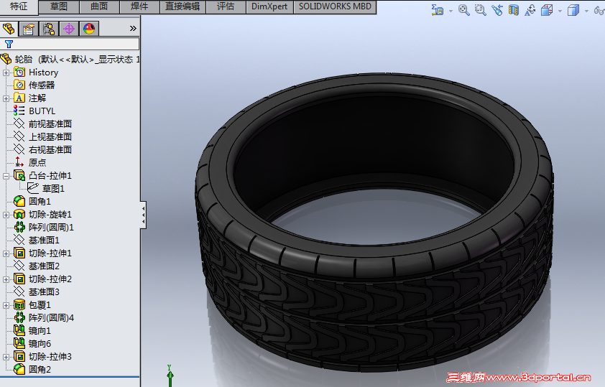Open the FeatureManager design tree tab
The image size is (605, 387).
point(9,29)
